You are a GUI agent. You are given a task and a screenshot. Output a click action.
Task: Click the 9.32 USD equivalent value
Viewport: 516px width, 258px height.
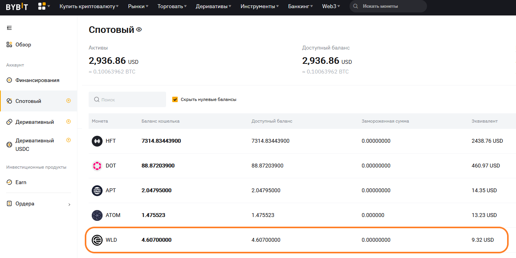tap(483, 240)
